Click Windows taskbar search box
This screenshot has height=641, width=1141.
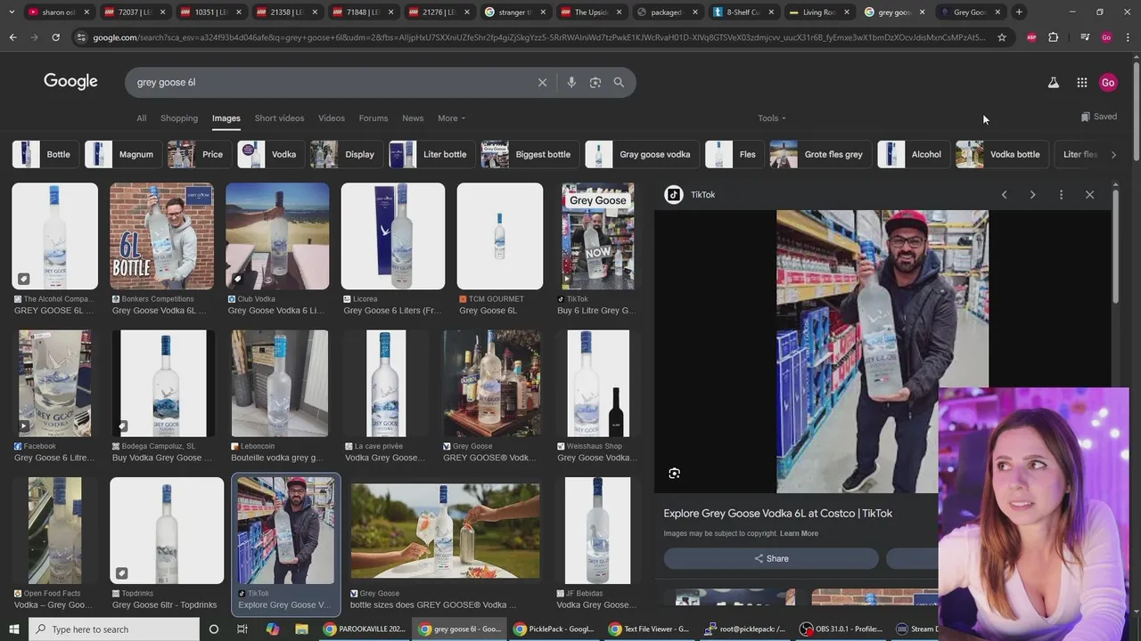click(x=114, y=629)
